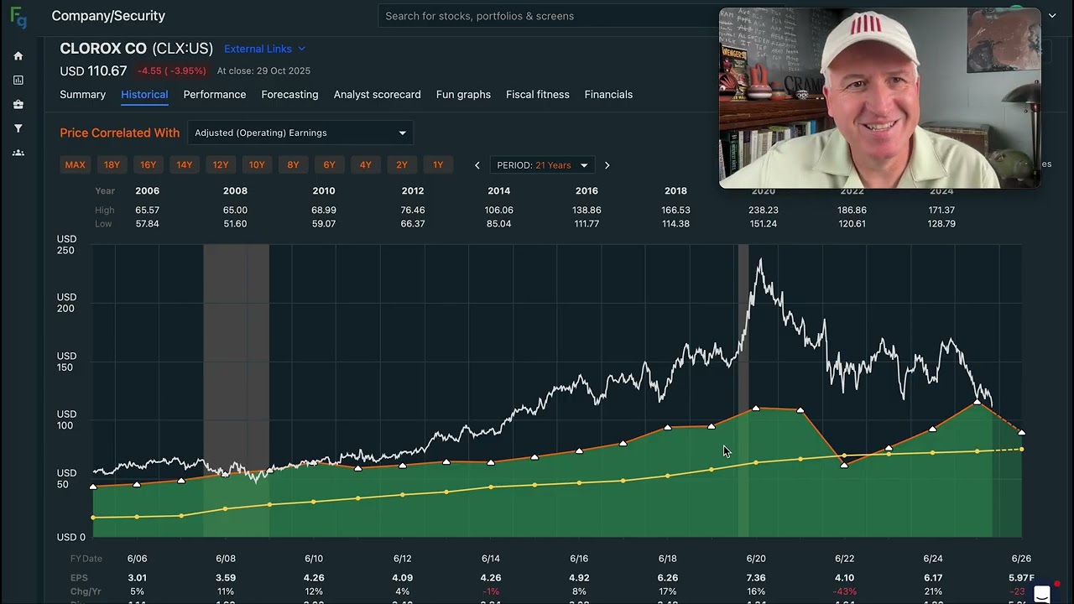Click the Company/Security page title
Image resolution: width=1074 pixels, height=604 pixels.
coord(108,16)
